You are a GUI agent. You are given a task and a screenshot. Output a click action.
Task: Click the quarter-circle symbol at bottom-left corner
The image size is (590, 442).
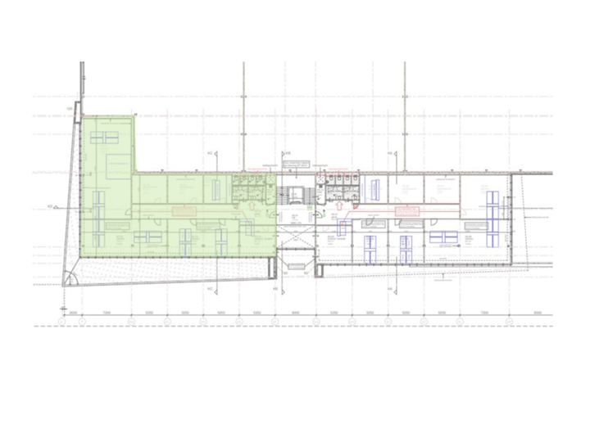(72, 280)
